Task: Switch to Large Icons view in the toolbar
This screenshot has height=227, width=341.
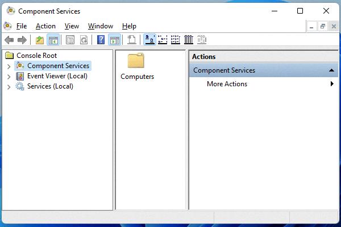Action: 150,40
